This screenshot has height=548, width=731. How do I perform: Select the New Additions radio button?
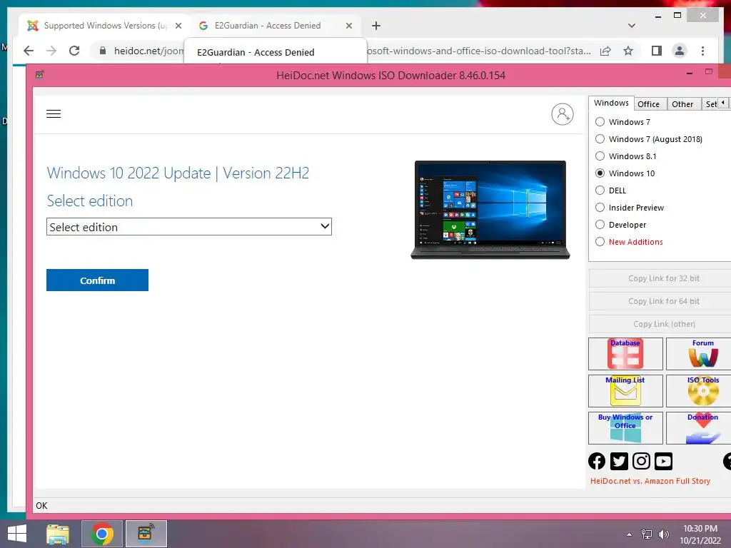(600, 242)
